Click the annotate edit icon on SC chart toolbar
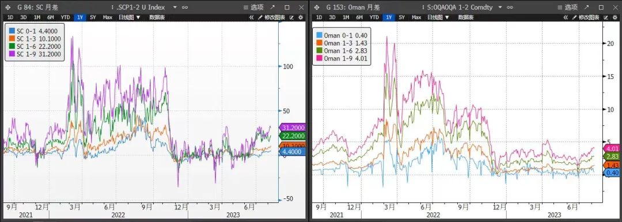622x222 pixels. [x=292, y=17]
